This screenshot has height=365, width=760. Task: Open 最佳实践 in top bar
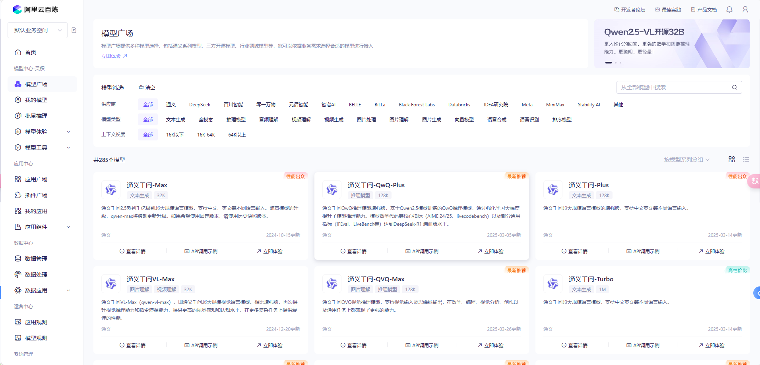click(x=668, y=10)
